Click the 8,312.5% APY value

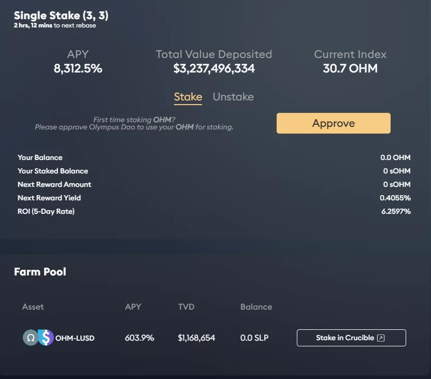(x=78, y=68)
